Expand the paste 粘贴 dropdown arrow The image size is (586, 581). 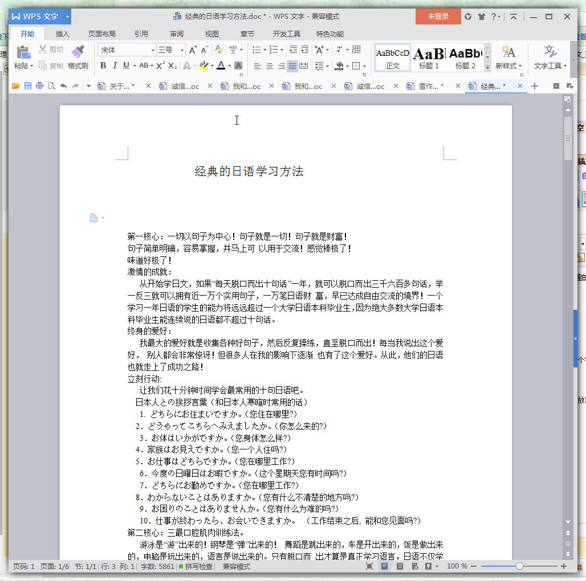[x=32, y=66]
